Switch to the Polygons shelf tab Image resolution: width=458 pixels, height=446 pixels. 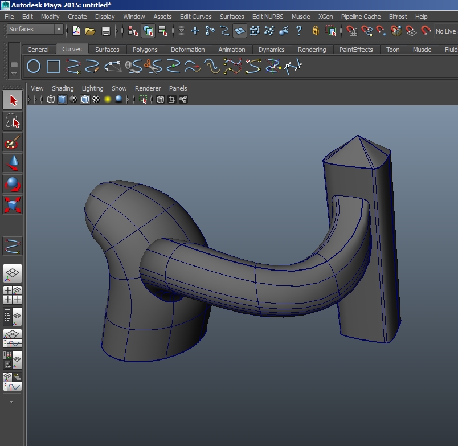point(145,50)
